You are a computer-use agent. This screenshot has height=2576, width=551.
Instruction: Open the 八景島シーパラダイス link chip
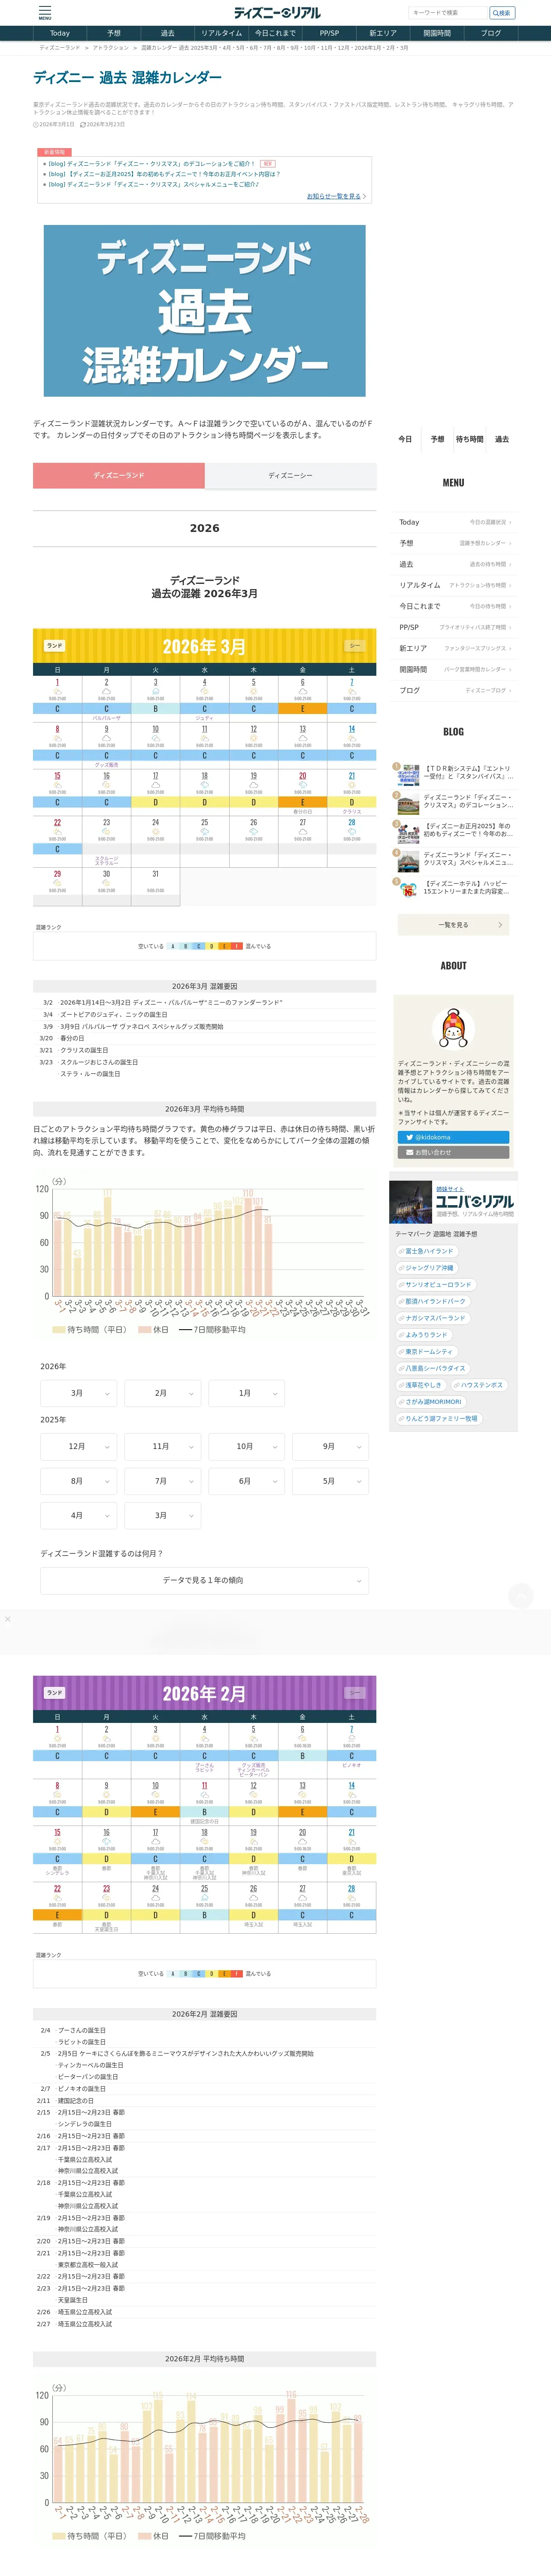[433, 1368]
